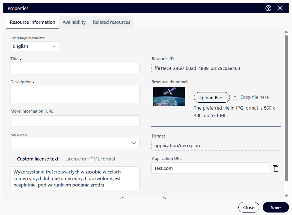
Task: Click the scrollbar down arrow
Action: pyautogui.click(x=286, y=196)
